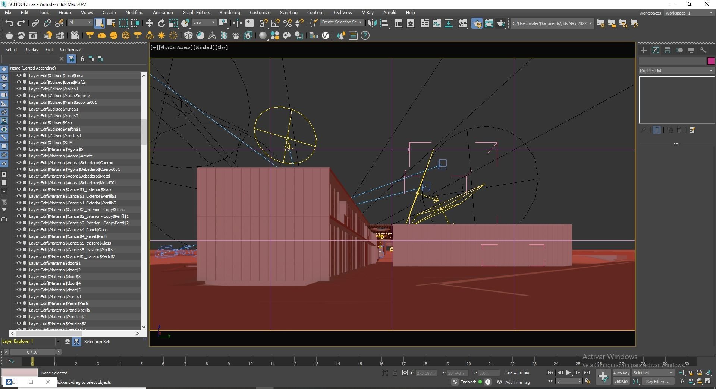The height and width of the screenshot is (389, 716).
Task: Hide the Layer:Edif$Coliseo$Piso layer
Action: [x=19, y=122]
